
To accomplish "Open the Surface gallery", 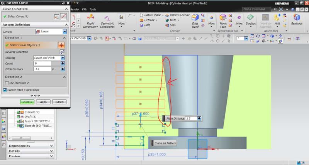I will point(251,21).
